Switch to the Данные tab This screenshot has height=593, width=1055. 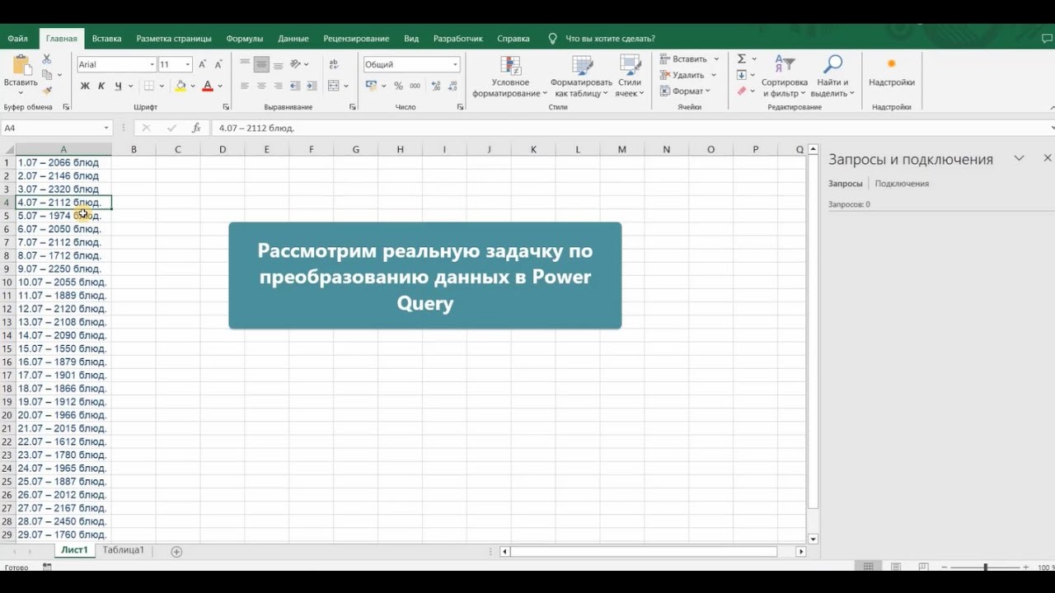coord(293,39)
